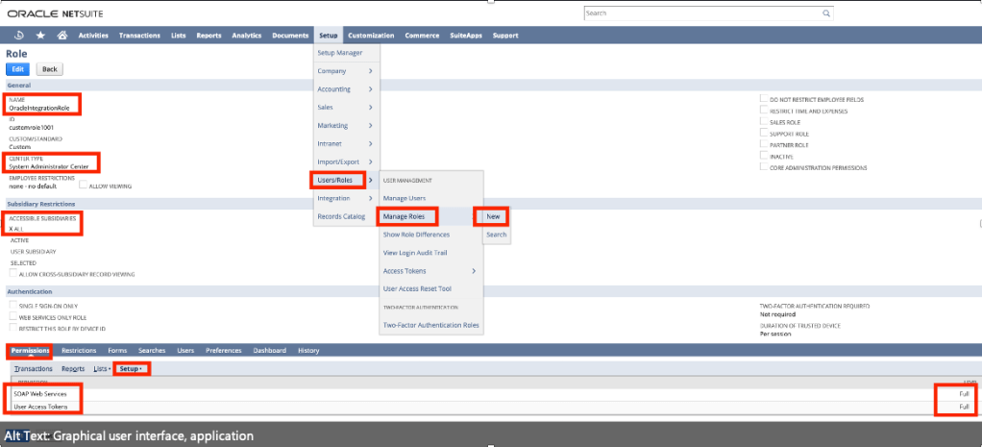
Task: Open the recent records clock icon
Action: tap(20, 36)
